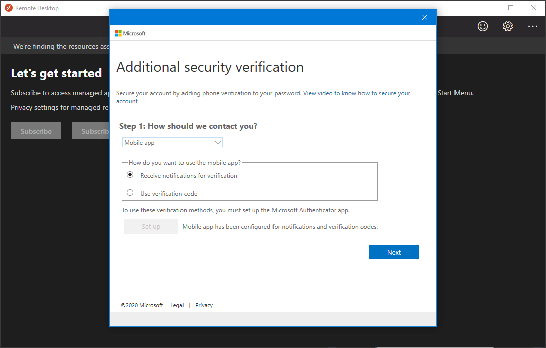This screenshot has height=348, width=546.
Task: Click 'We're finding the resources' banner text
Action: (61, 46)
